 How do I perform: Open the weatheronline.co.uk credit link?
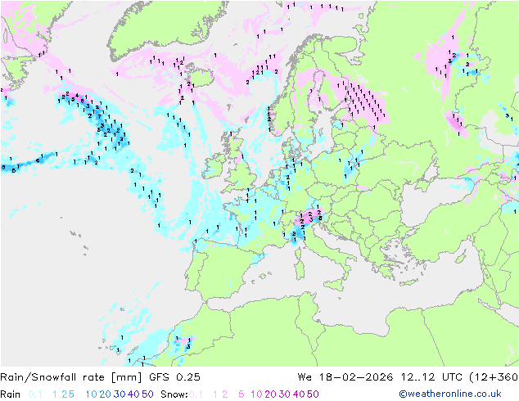pyautogui.click(x=450, y=394)
